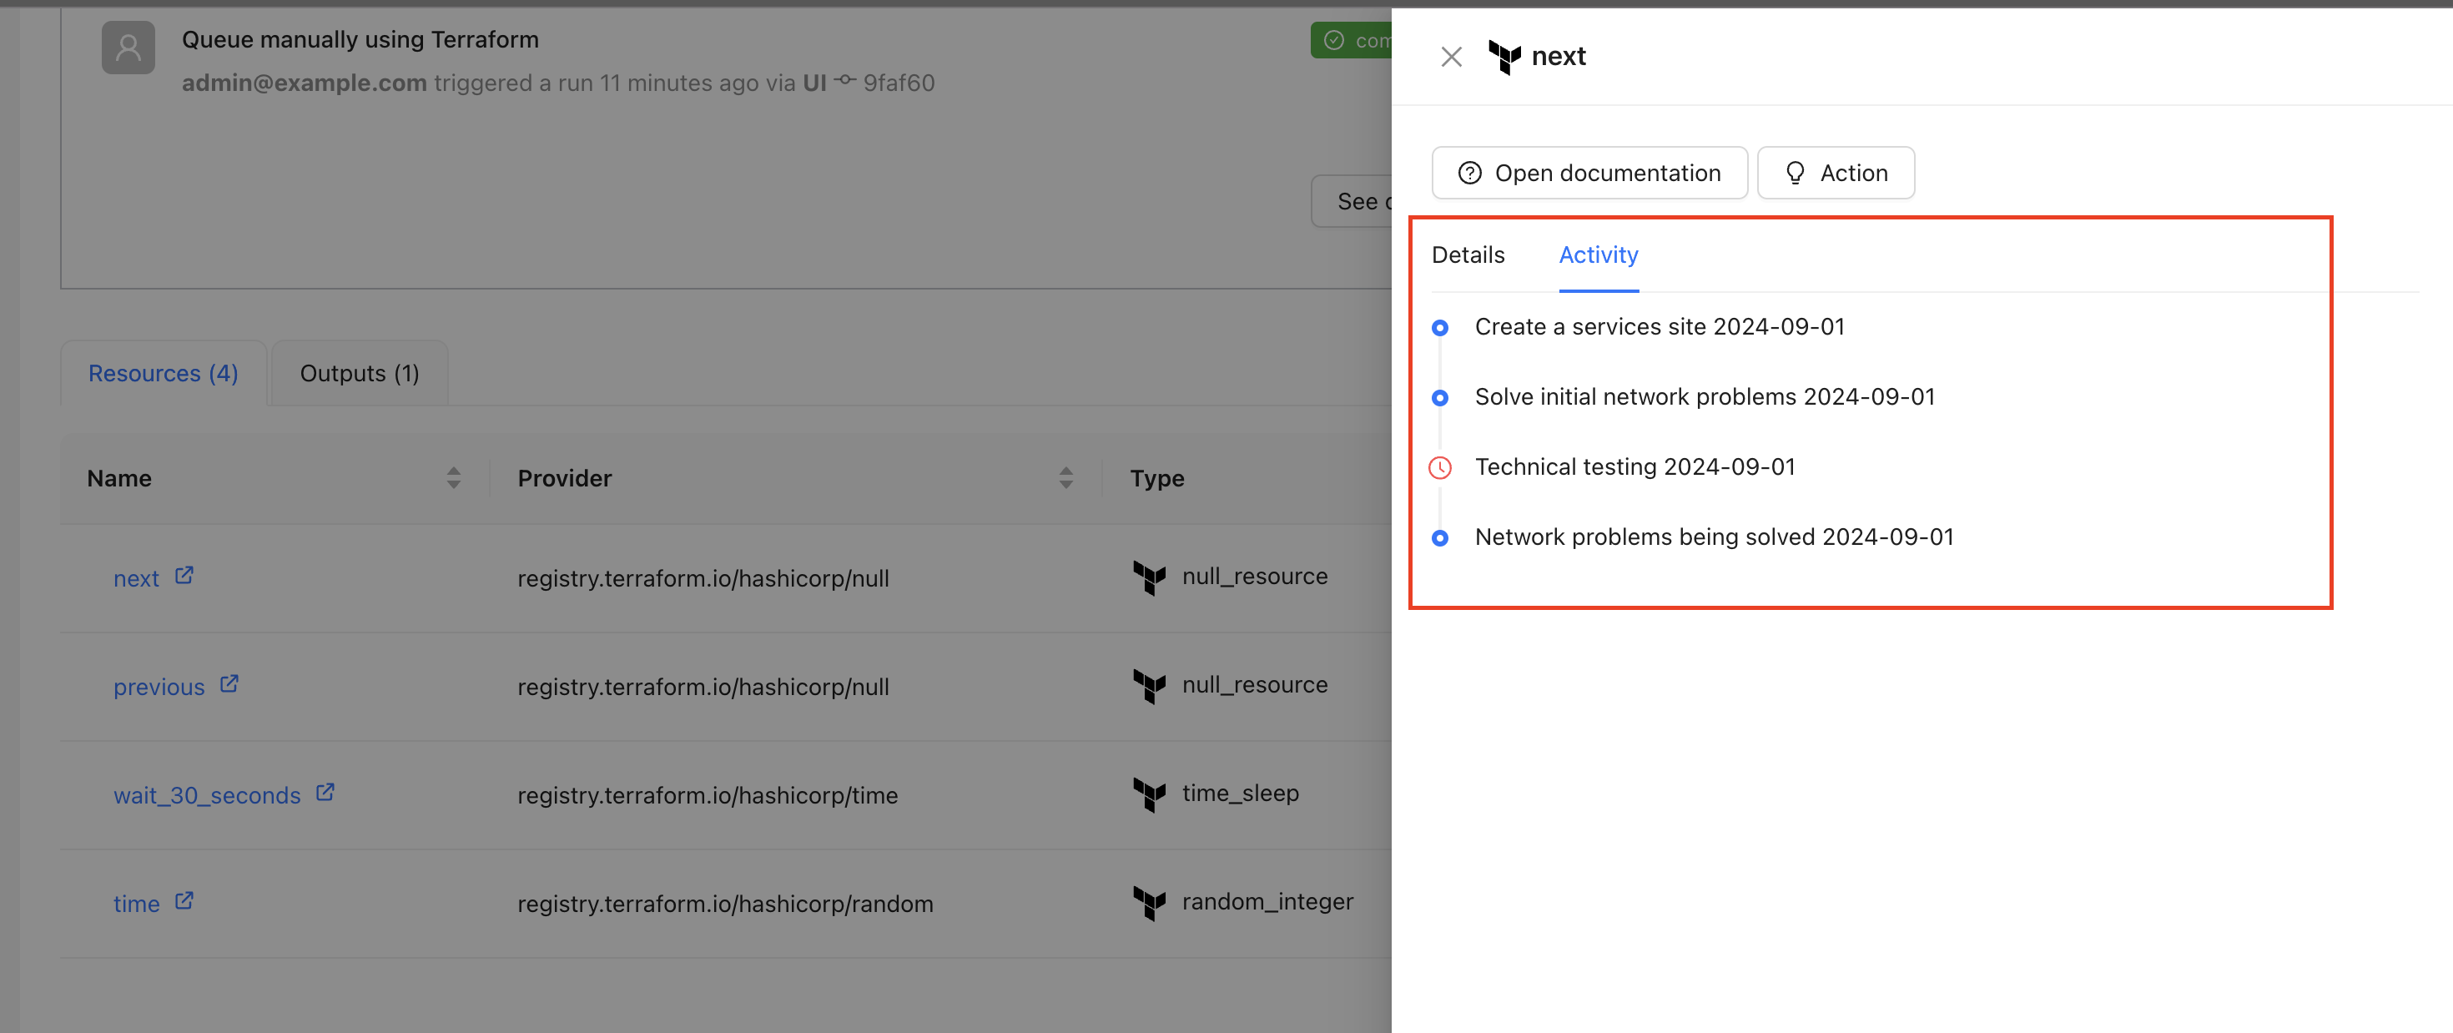Select the Resources (4) tab
Screen dimensions: 2453x1033
tap(163, 373)
